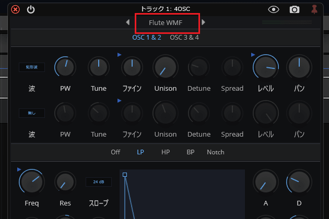Switch to the OSC 3 & 4 tab
The image size is (329, 219).
[x=184, y=37]
